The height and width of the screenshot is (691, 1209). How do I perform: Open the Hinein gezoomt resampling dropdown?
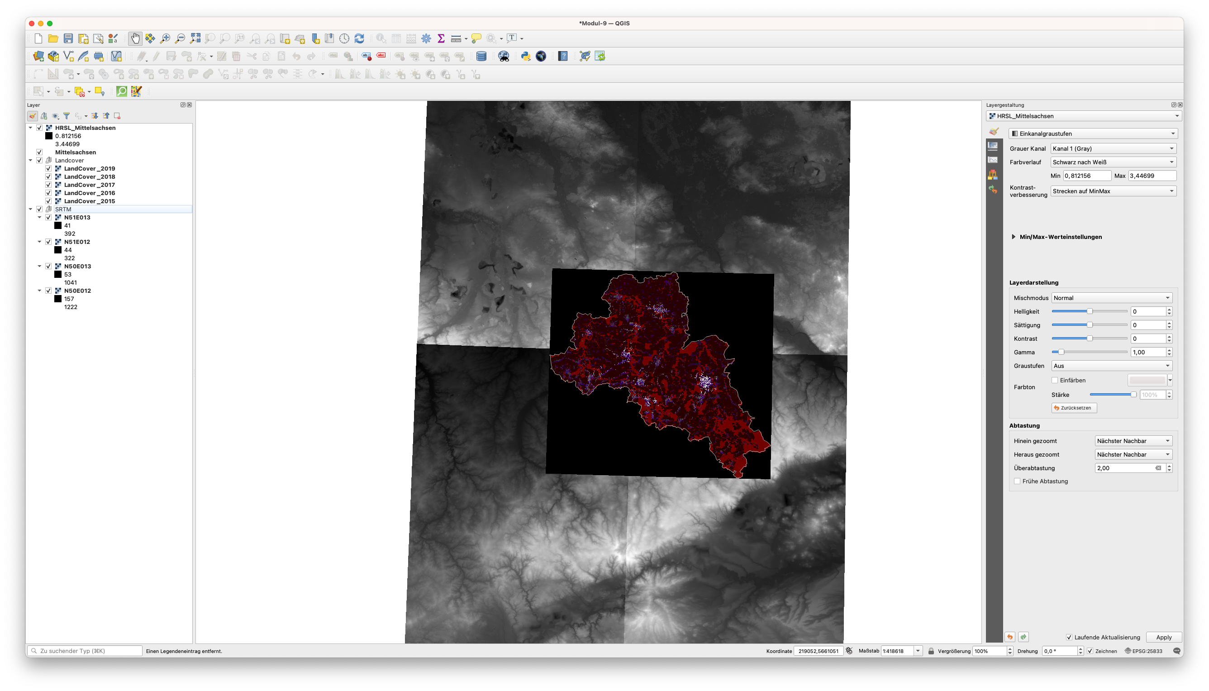[x=1133, y=441]
